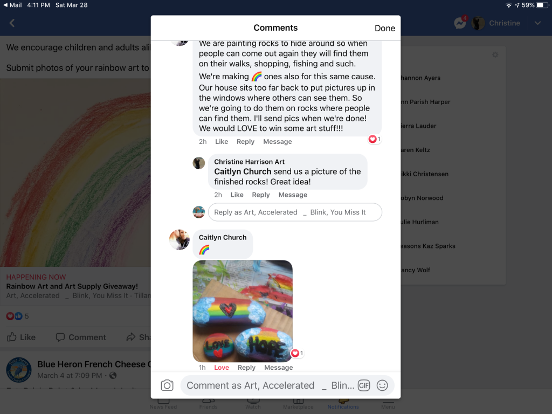552x414 pixels.
Task: Reply to Christine Harrison Art's comment
Action: 260,195
